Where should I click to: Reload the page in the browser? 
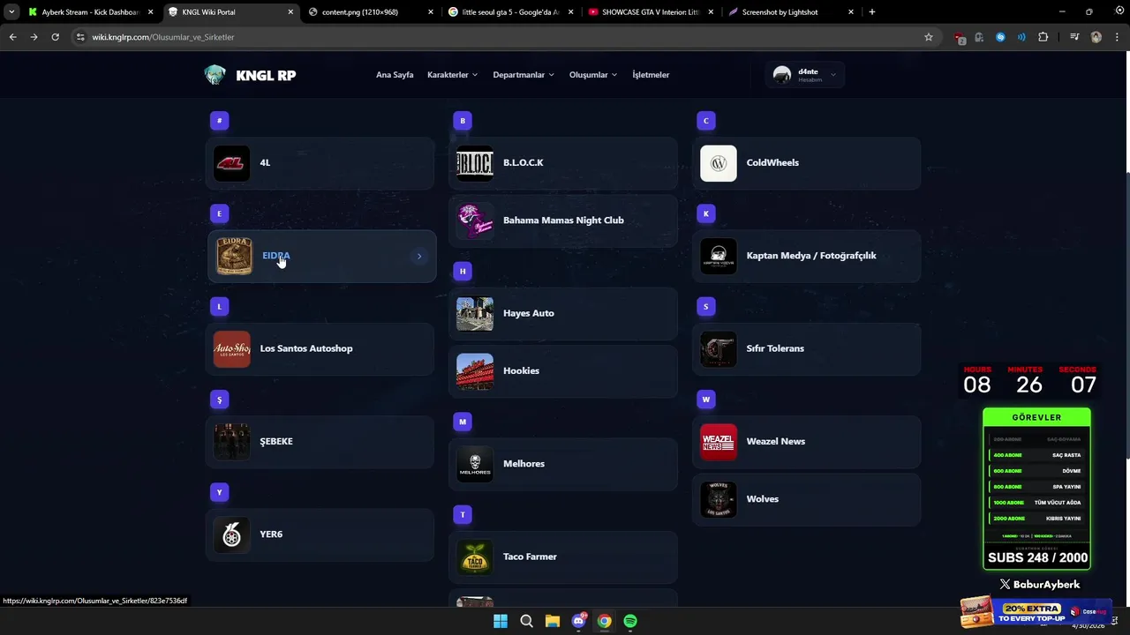coord(55,37)
